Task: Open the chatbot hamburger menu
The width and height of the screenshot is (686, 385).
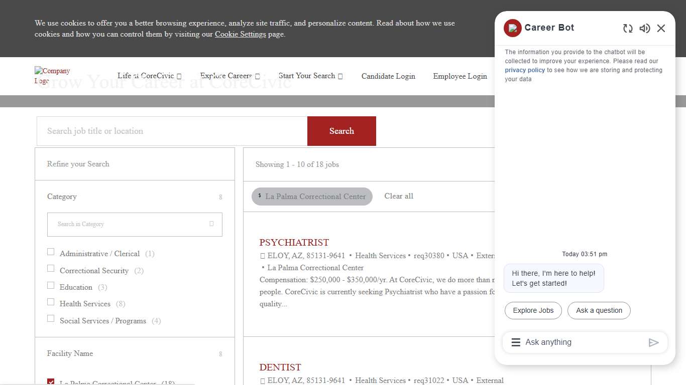Action: coord(516,342)
